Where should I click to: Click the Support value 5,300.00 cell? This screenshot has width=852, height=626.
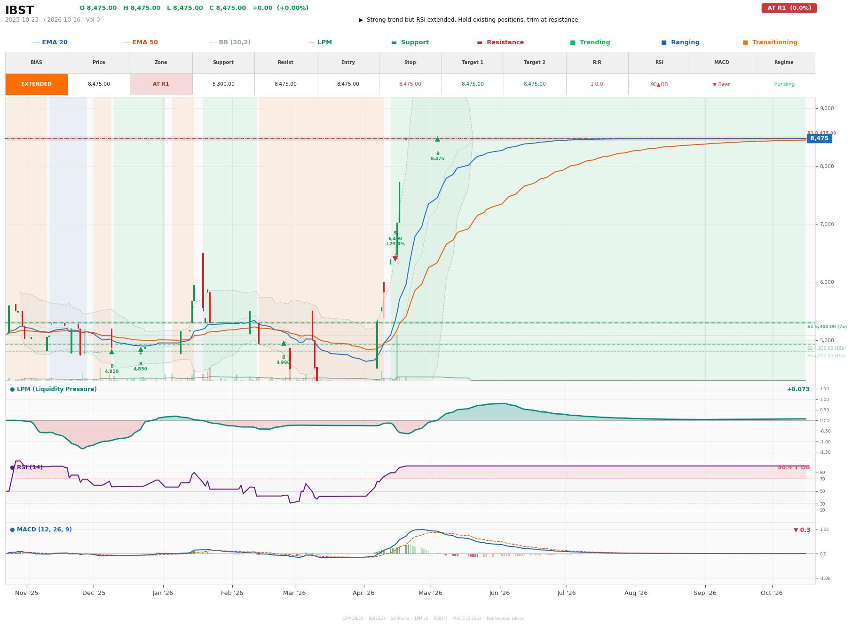click(223, 84)
